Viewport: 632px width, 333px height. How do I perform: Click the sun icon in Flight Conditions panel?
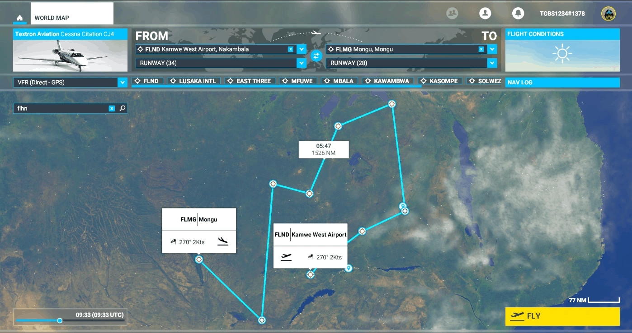coord(562,53)
